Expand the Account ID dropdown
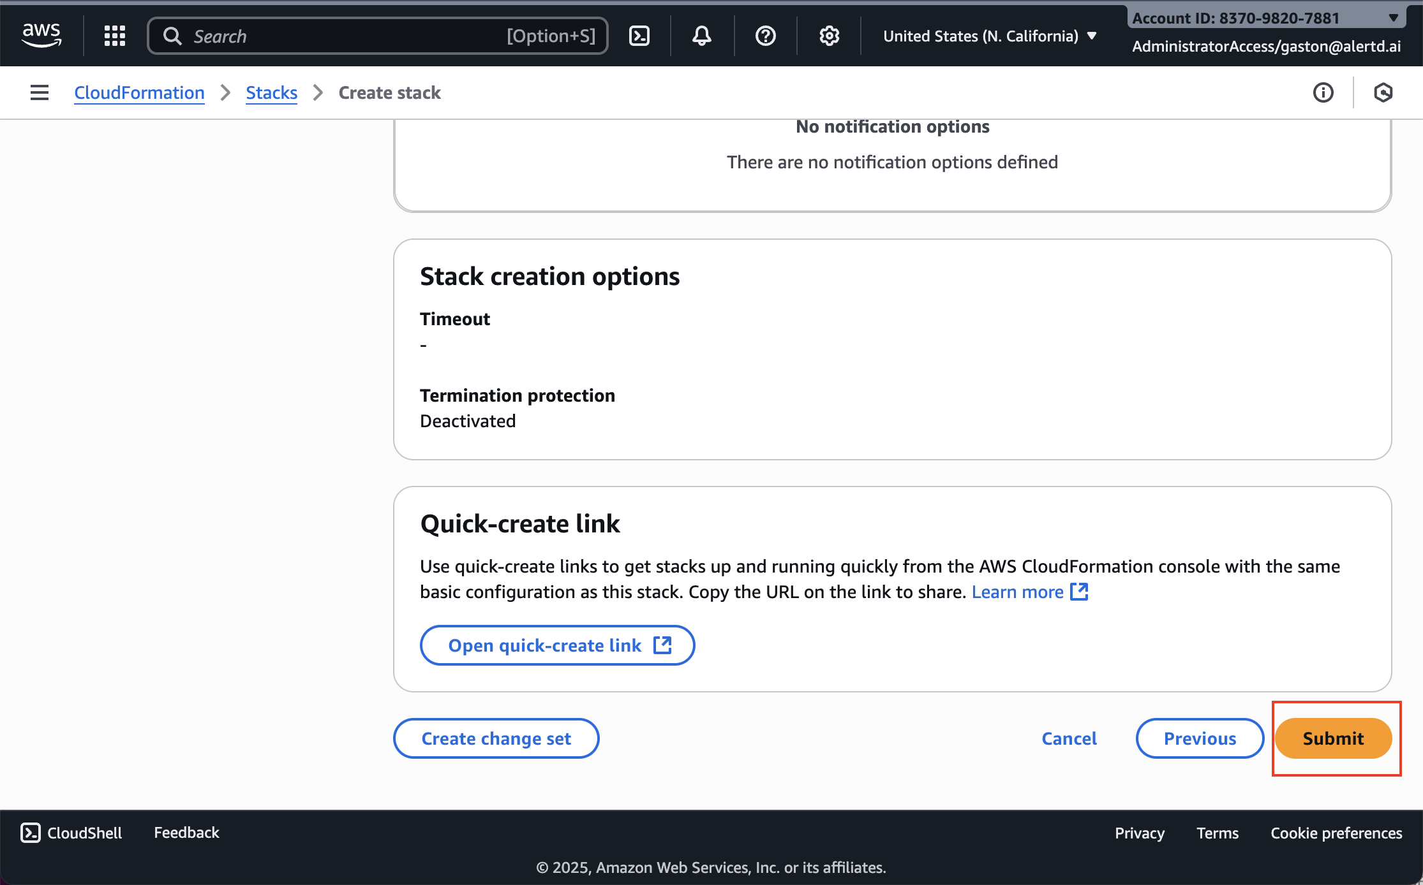 pos(1393,18)
